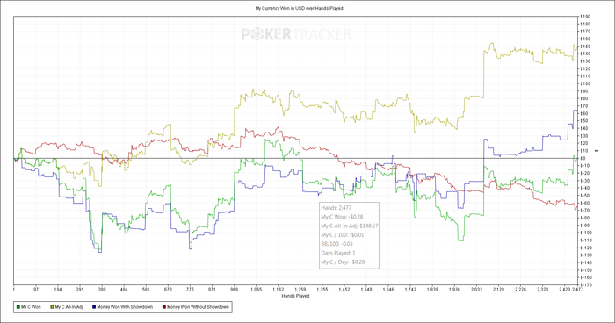The width and height of the screenshot is (615, 323).
Task: Click the 97 tick on the x-axis
Action: 36,290
